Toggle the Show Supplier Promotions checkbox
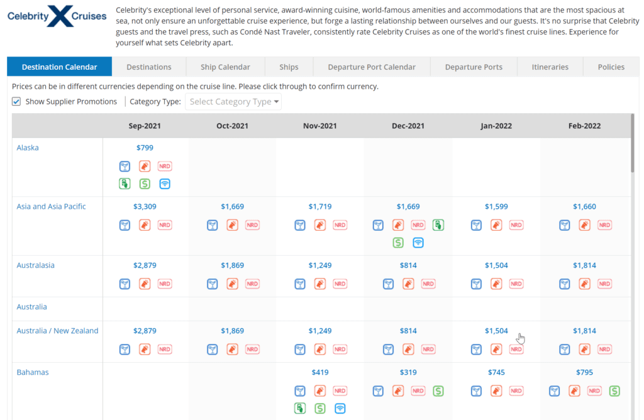Viewport: 644px width, 420px height. tap(16, 101)
